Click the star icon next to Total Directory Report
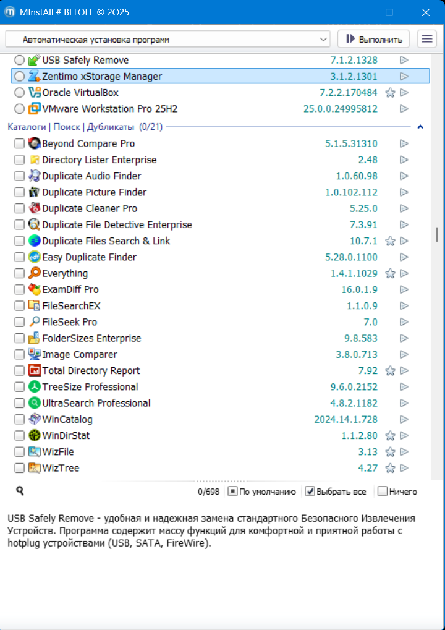The width and height of the screenshot is (445, 630). tap(390, 371)
